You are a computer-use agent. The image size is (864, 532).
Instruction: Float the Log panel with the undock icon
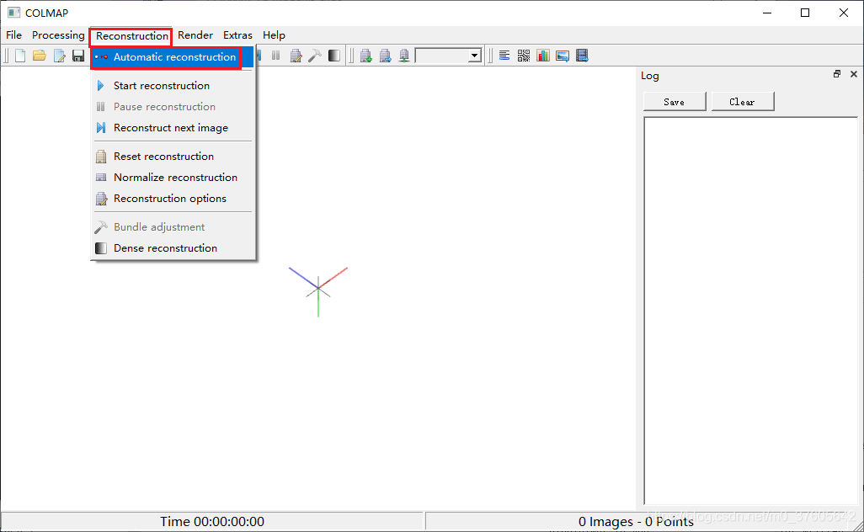coord(837,74)
